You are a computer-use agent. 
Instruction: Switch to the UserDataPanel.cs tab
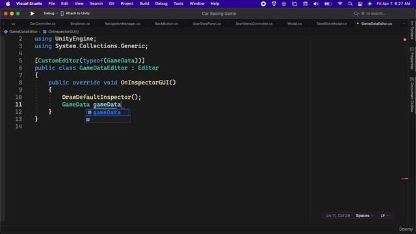coord(207,23)
